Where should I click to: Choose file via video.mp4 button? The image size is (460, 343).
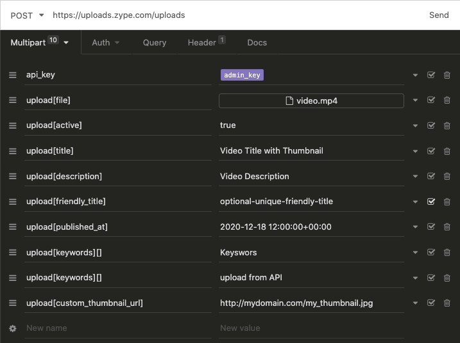click(311, 100)
